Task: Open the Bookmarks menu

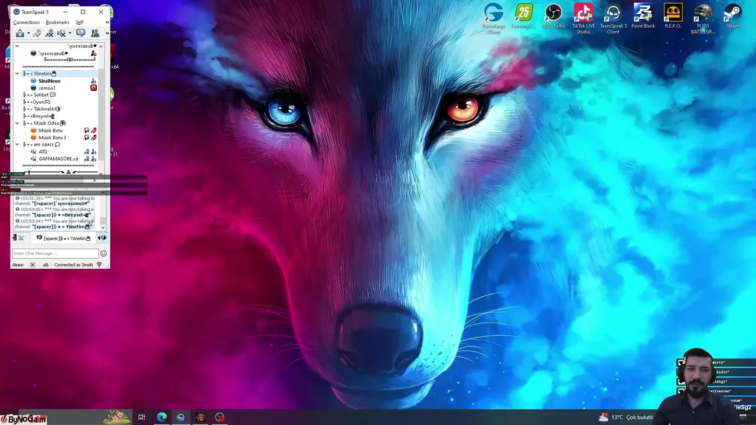Action: point(57,22)
